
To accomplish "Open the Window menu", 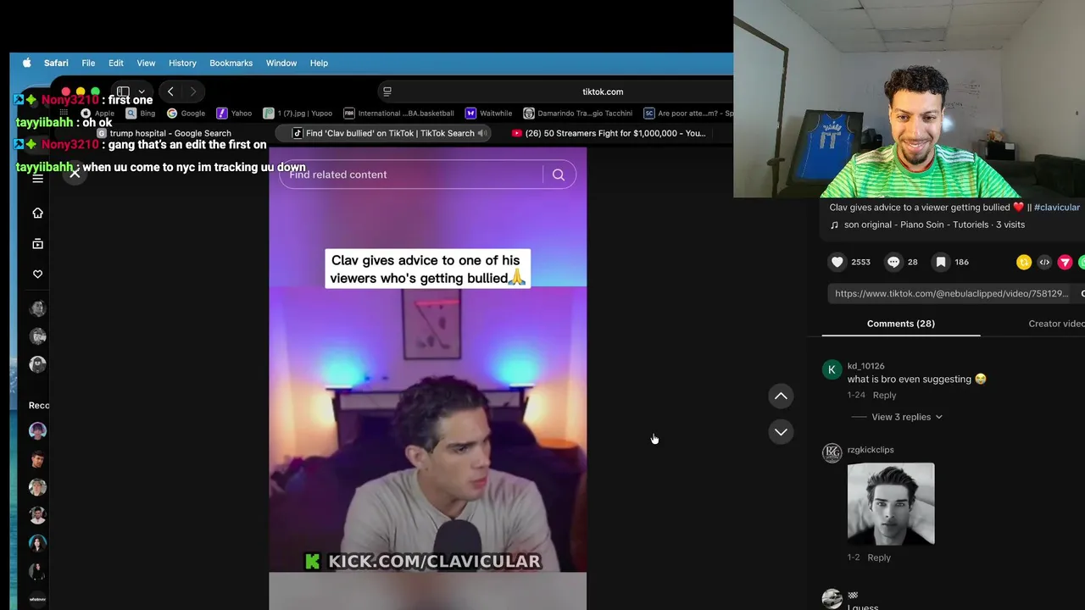I will tap(281, 63).
